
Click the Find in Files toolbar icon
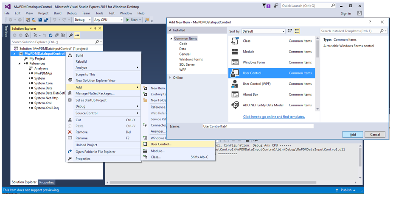coord(147,20)
